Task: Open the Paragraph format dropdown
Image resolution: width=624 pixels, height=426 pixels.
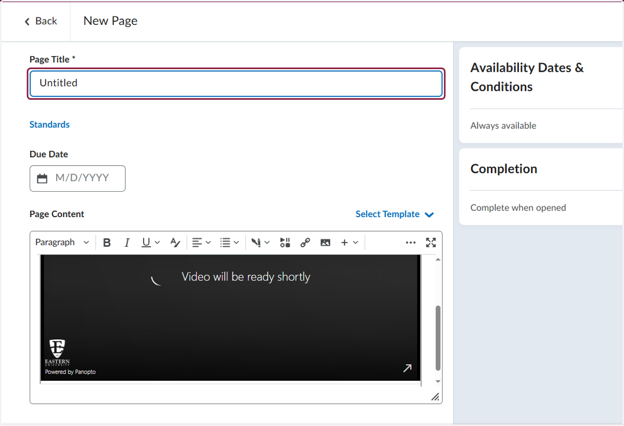Action: pos(62,243)
